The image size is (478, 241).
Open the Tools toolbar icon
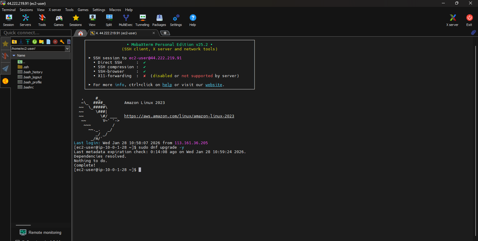[x=42, y=20]
